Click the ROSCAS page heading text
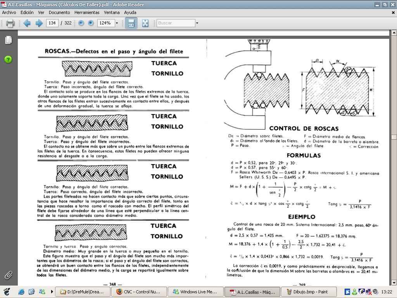This screenshot has height=298, width=397. point(114,51)
